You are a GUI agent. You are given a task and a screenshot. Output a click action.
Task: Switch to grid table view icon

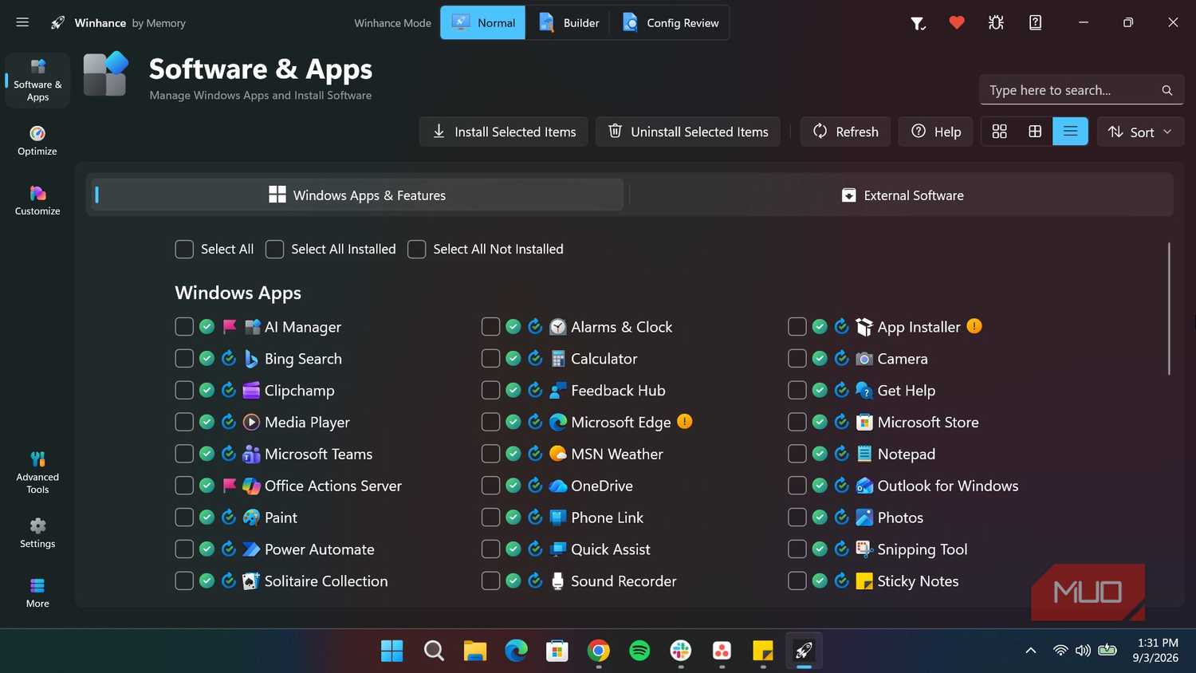[x=1035, y=132]
